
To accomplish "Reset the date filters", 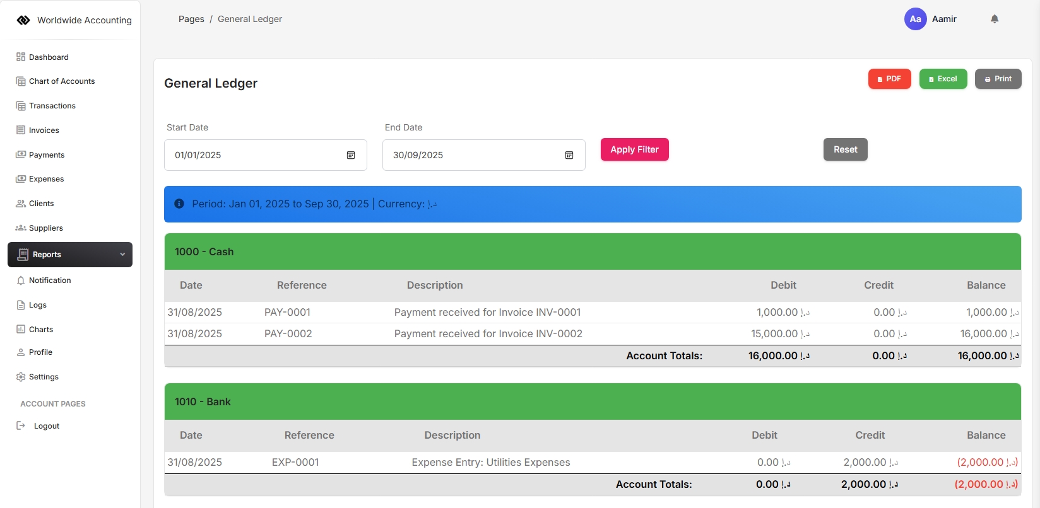I will tap(845, 149).
